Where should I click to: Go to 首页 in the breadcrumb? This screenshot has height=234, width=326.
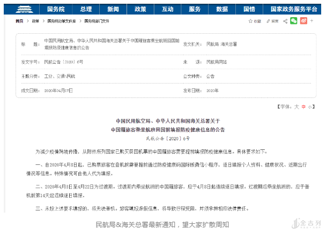coord(19,21)
